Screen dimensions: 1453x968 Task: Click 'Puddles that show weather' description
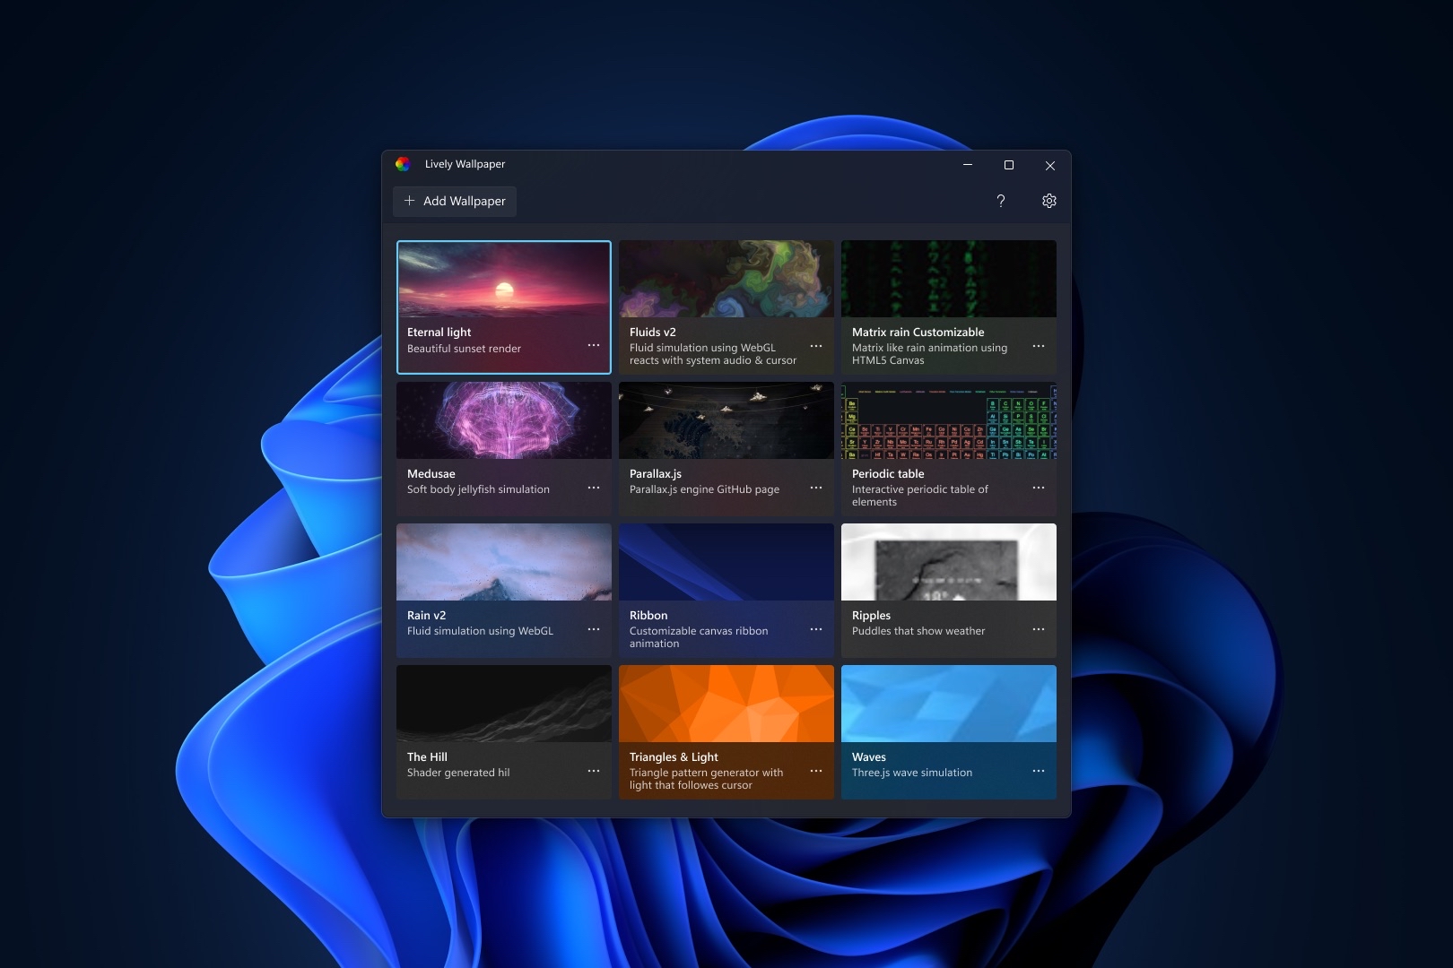coord(918,631)
